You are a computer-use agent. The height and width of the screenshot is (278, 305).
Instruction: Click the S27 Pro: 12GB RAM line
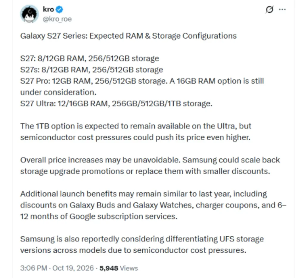pyautogui.click(x=142, y=81)
